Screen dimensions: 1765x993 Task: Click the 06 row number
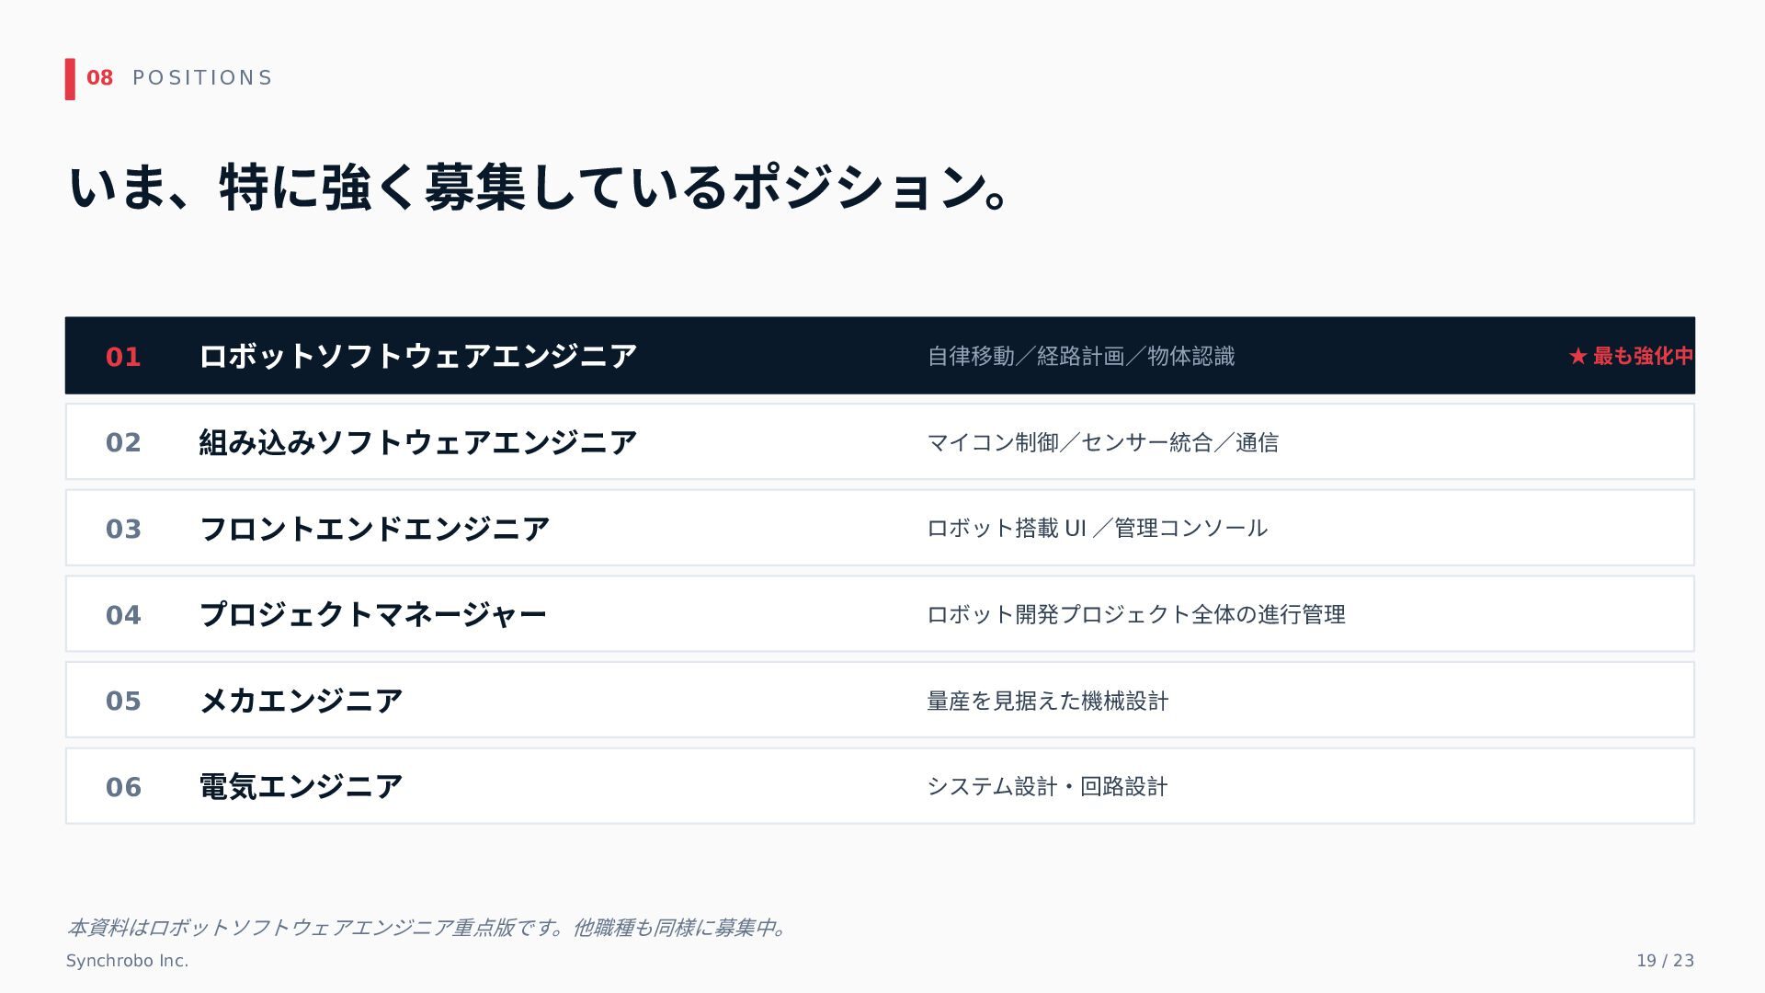coord(123,787)
